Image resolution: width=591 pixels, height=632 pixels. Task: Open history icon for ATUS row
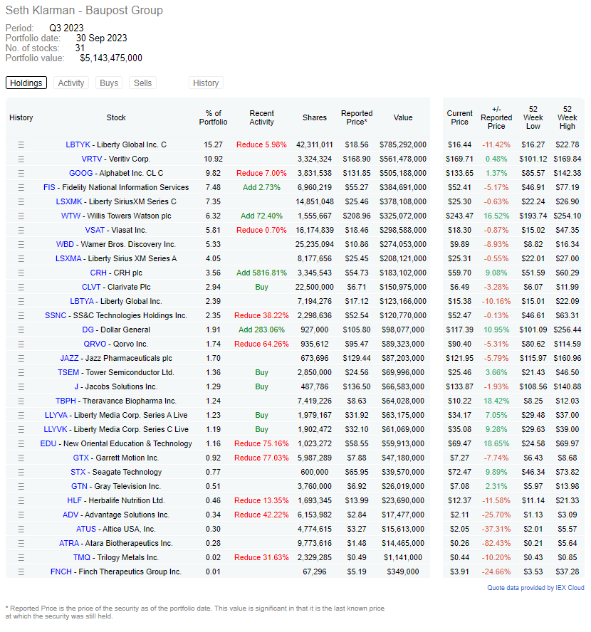pyautogui.click(x=21, y=530)
